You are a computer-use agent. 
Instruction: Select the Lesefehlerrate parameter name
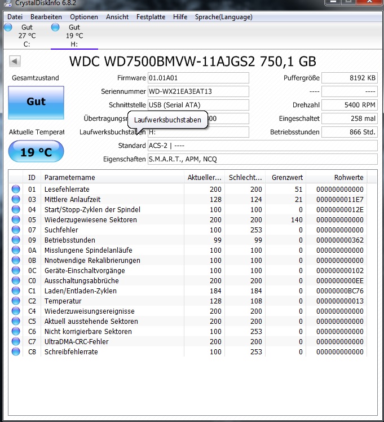pos(67,189)
